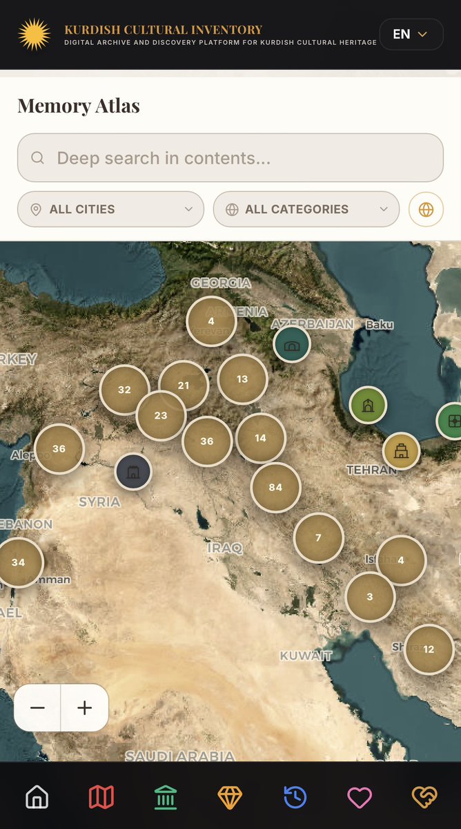Viewport: 461px width, 829px height.
Task: Click the IRAQ map label
Action: click(225, 548)
